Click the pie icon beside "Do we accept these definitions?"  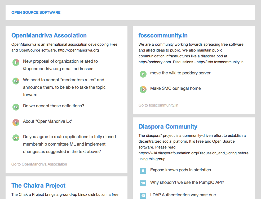[16, 107]
